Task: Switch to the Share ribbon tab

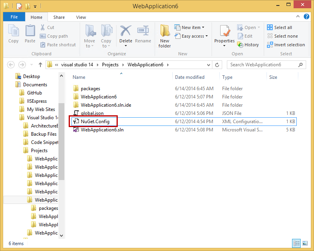Action: (59, 17)
